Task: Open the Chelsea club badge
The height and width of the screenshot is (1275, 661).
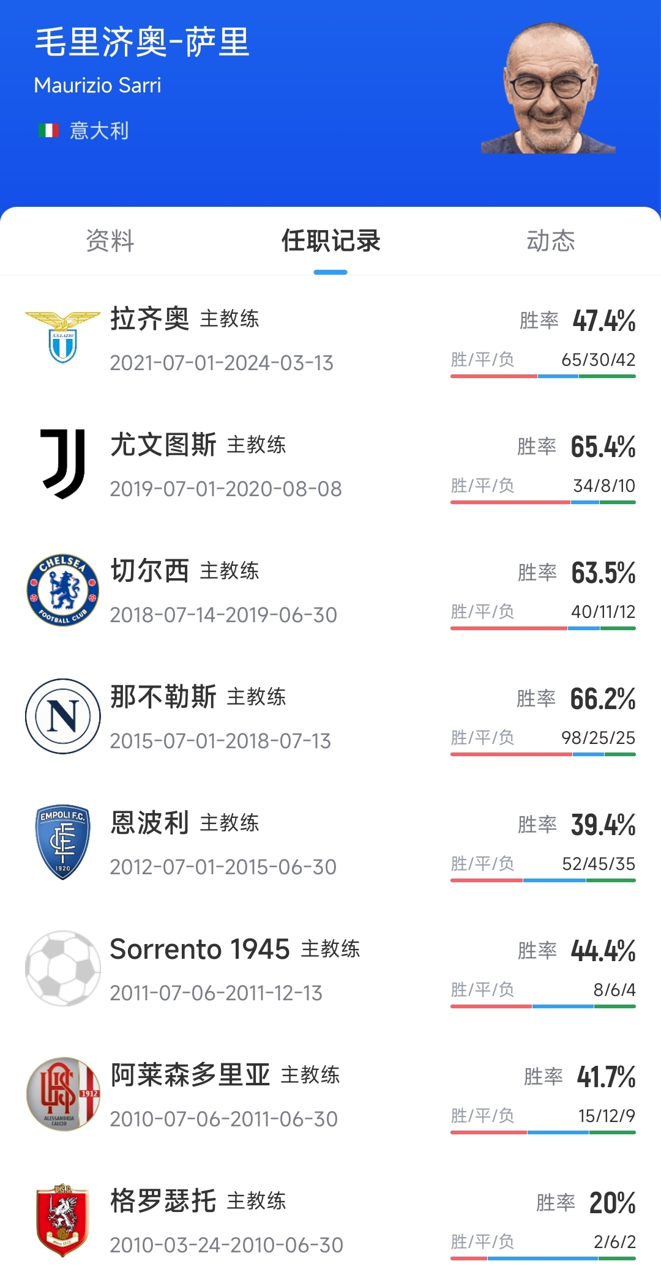Action: [62, 590]
